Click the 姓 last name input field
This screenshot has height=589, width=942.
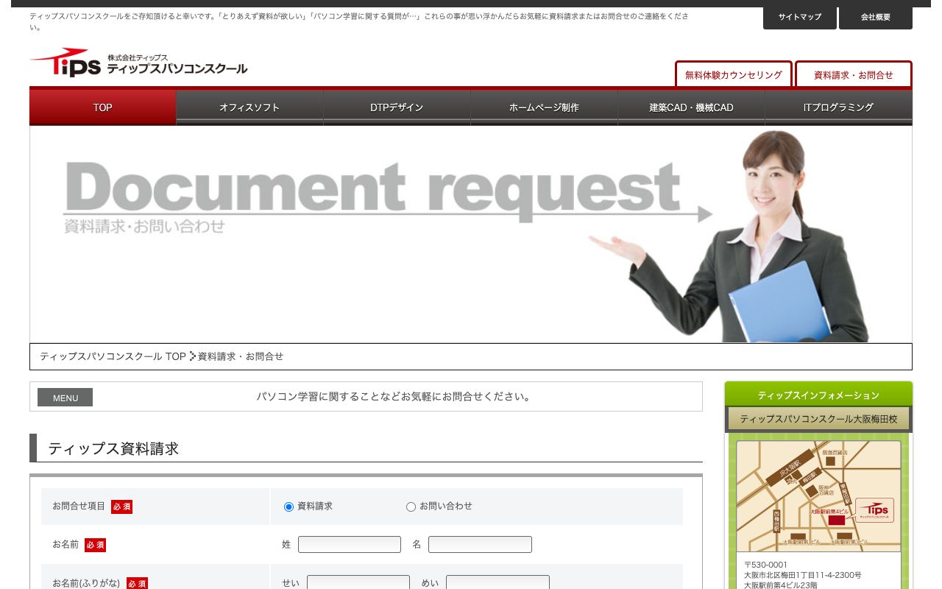point(350,544)
